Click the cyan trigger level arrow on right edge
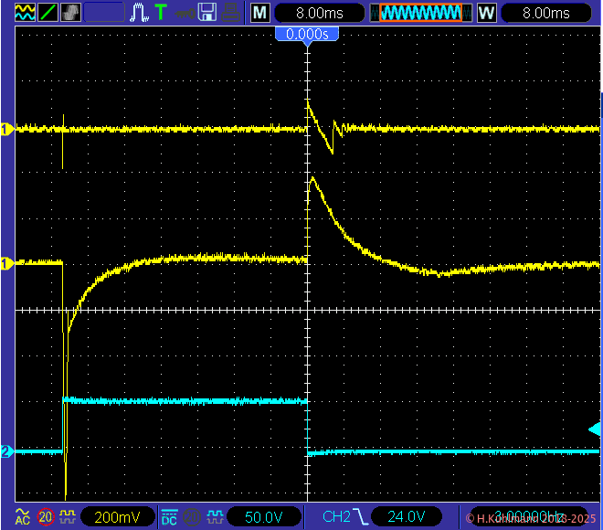This screenshot has width=603, height=530. tap(593, 429)
